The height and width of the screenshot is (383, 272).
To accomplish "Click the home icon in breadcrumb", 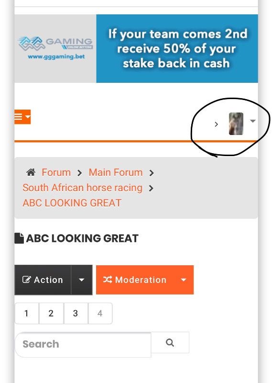I will 31,172.
